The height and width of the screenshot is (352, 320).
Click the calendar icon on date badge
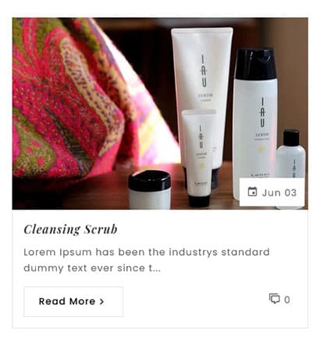[x=252, y=192]
